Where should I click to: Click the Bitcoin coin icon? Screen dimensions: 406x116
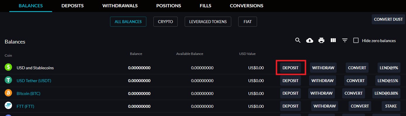pyautogui.click(x=8, y=93)
